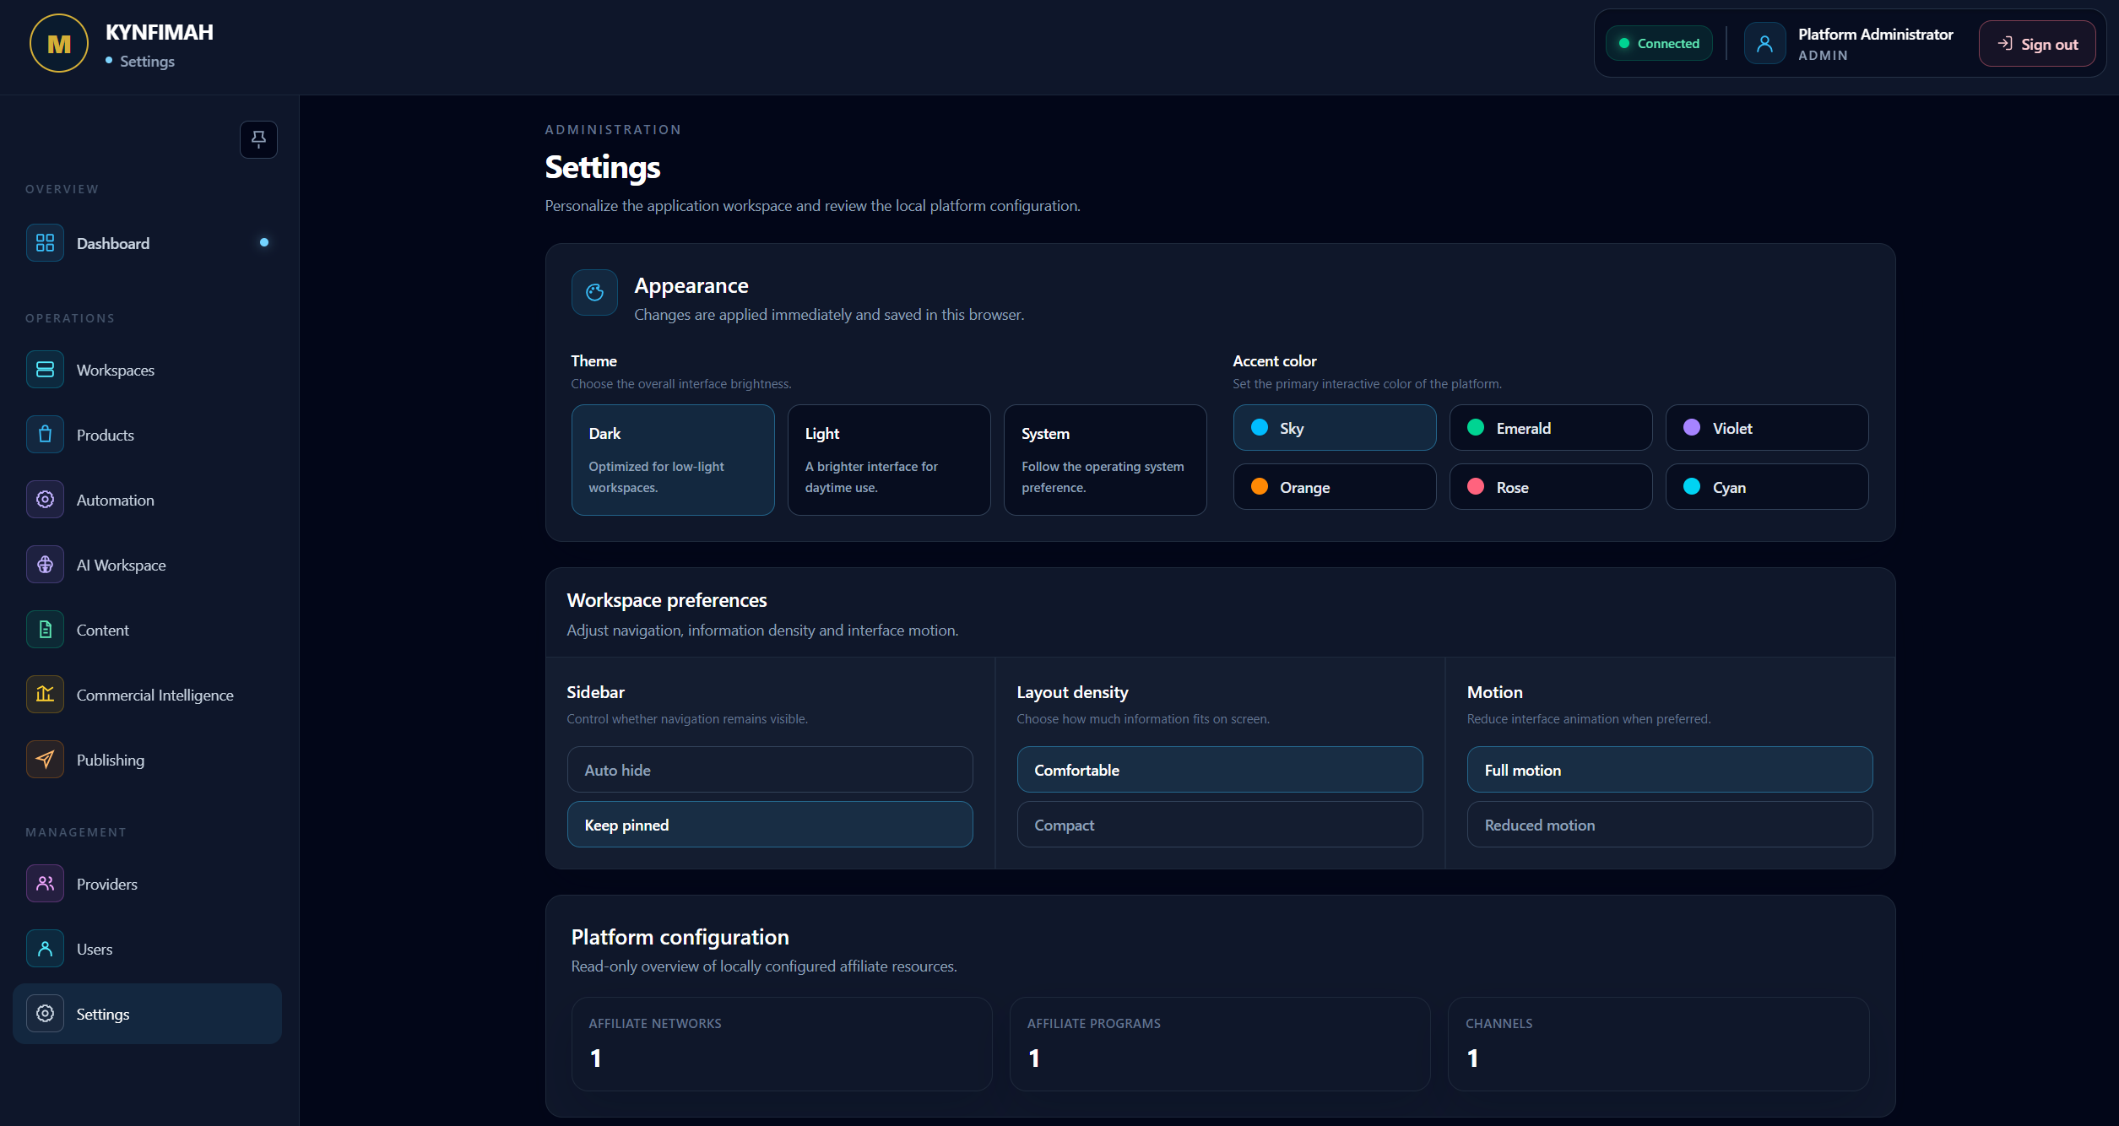Image resolution: width=2119 pixels, height=1126 pixels.
Task: Click the Publishing paper-plane icon
Action: coord(45,760)
